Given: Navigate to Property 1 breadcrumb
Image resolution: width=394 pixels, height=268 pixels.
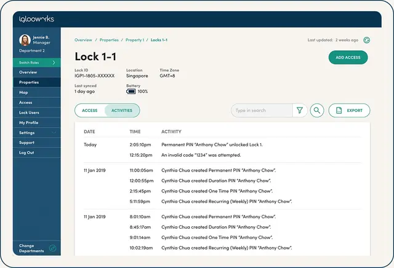Looking at the screenshot, I should pyautogui.click(x=135, y=40).
